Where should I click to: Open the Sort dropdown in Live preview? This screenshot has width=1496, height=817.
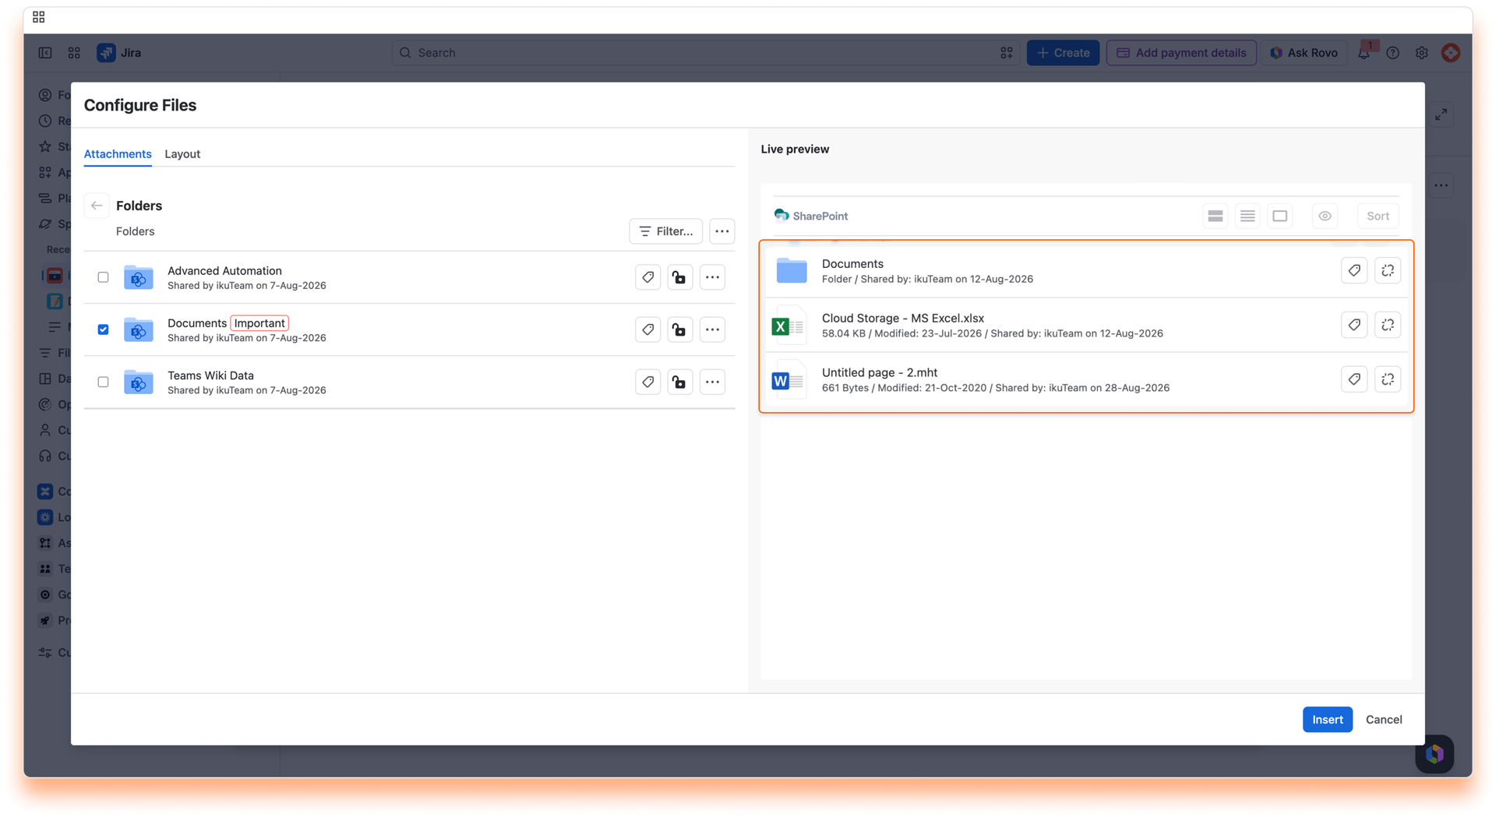1378,216
